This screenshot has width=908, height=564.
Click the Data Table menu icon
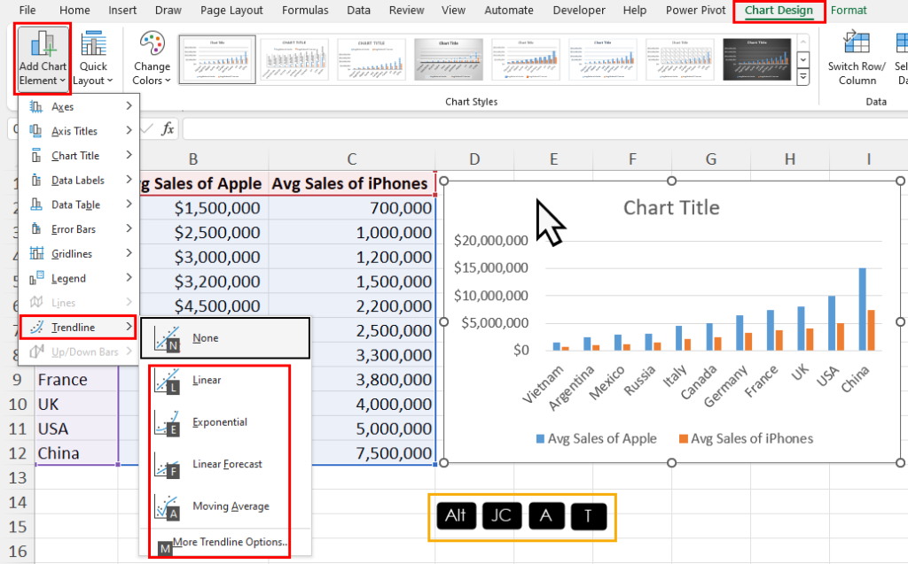[x=35, y=205]
